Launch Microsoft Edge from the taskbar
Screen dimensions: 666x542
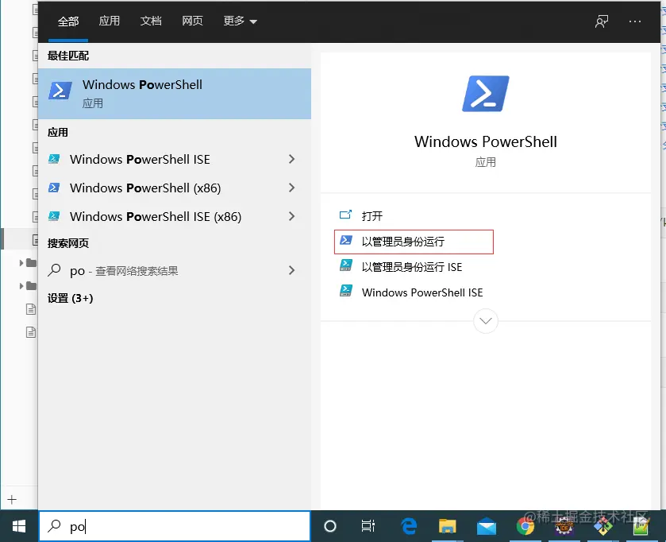click(409, 526)
